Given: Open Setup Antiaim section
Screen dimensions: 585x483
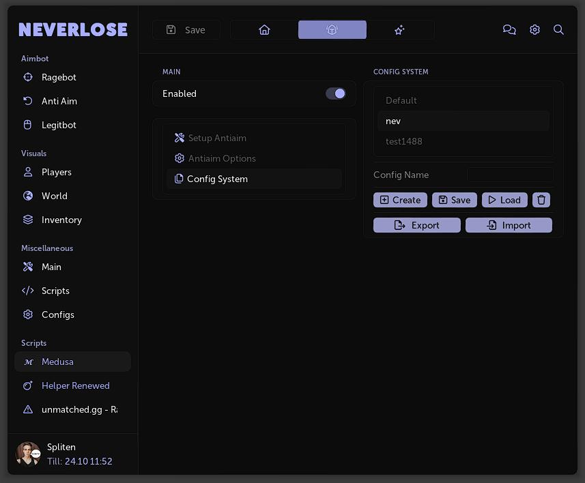Looking at the screenshot, I should coord(254,138).
